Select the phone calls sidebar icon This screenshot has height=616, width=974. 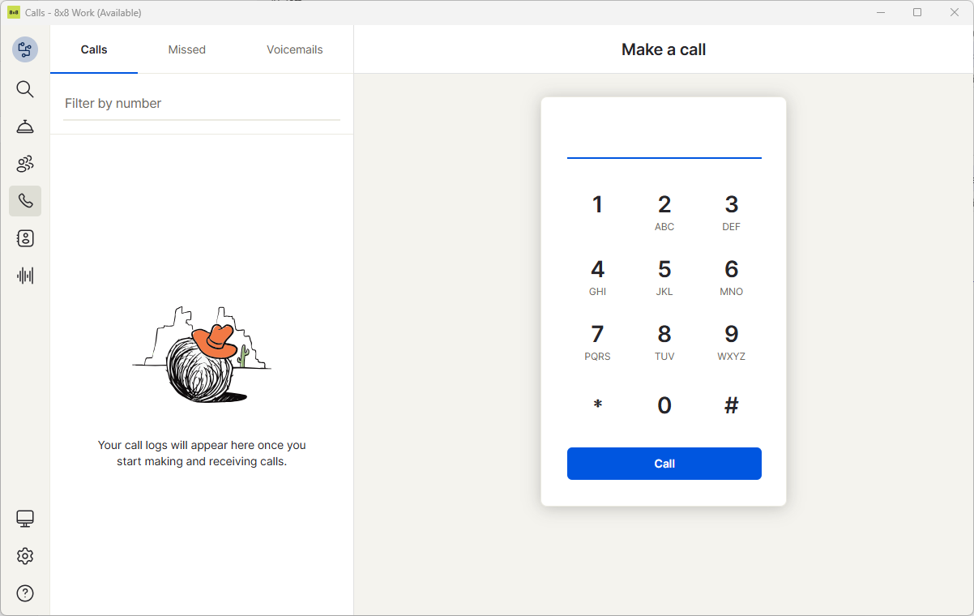point(25,201)
